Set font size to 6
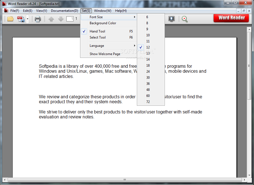The width and height of the screenshot is (254, 185). tap(151, 17)
